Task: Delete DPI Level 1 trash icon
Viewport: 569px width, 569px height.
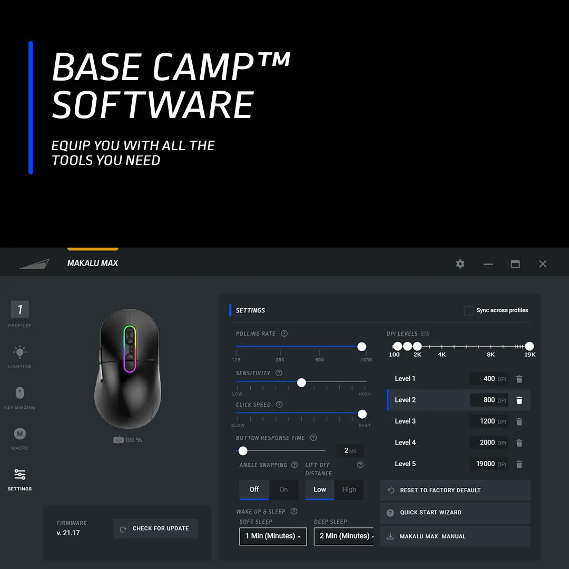Action: tap(519, 379)
